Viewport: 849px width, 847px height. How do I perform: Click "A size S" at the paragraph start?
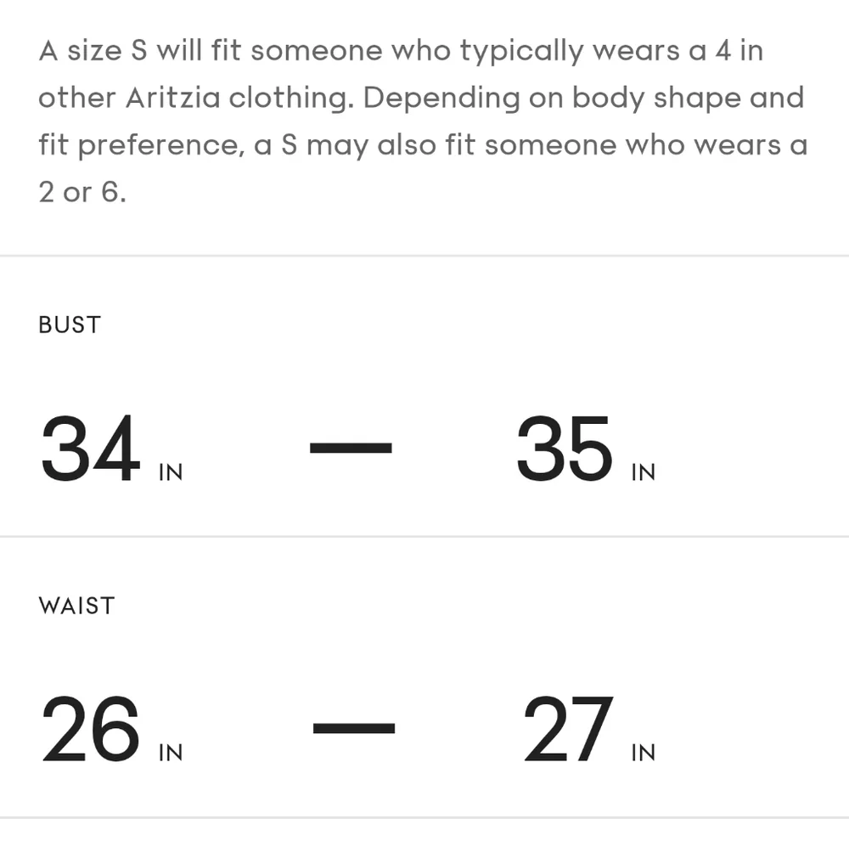click(93, 51)
